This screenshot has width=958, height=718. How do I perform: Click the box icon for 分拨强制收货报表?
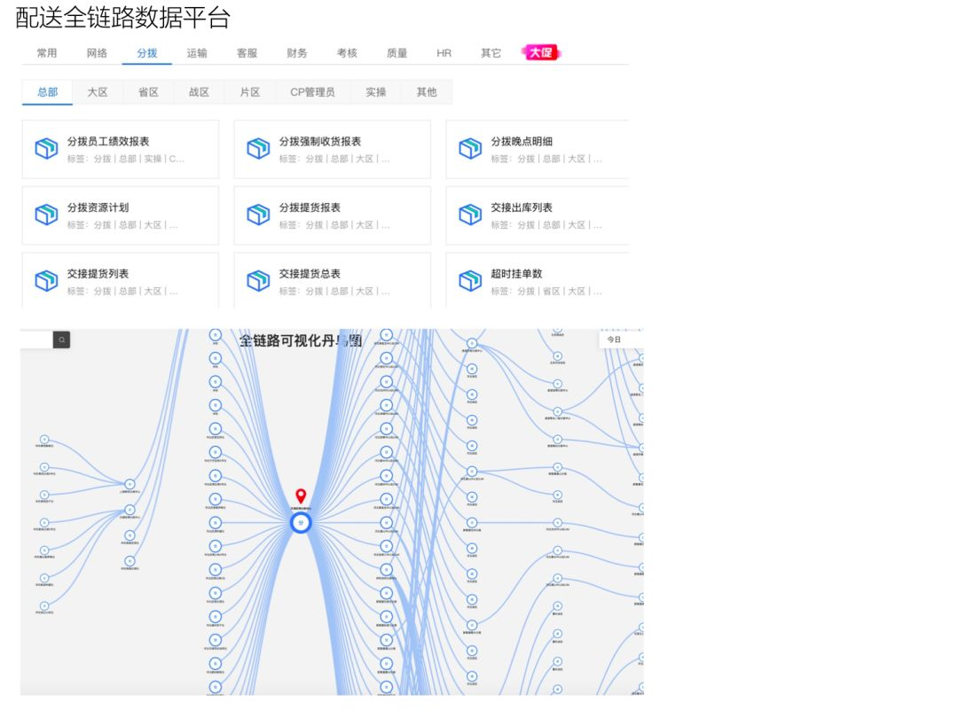(258, 148)
